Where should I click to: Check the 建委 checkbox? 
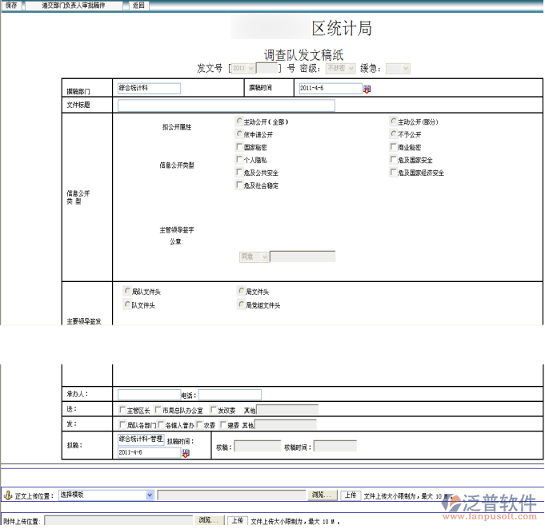223,424
